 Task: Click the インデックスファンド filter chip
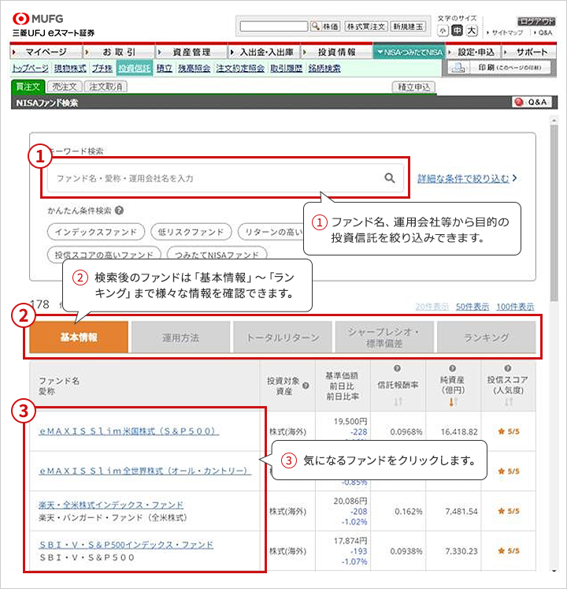96,232
